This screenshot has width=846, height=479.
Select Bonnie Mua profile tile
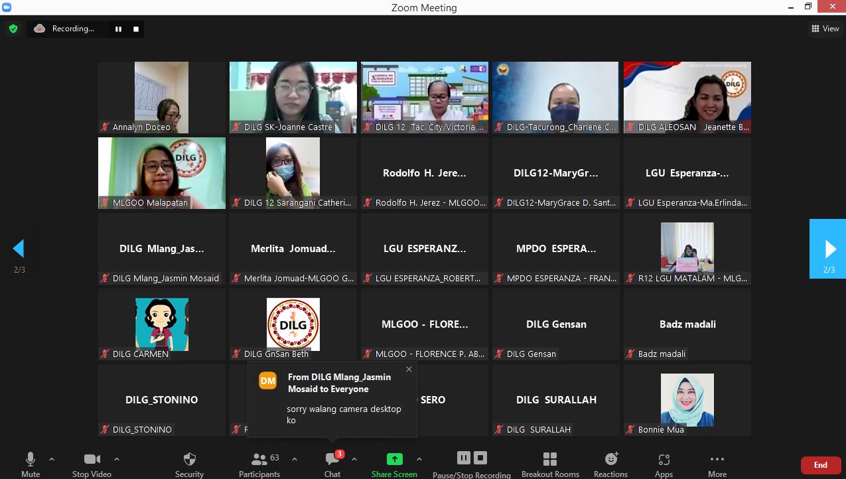pyautogui.click(x=687, y=400)
